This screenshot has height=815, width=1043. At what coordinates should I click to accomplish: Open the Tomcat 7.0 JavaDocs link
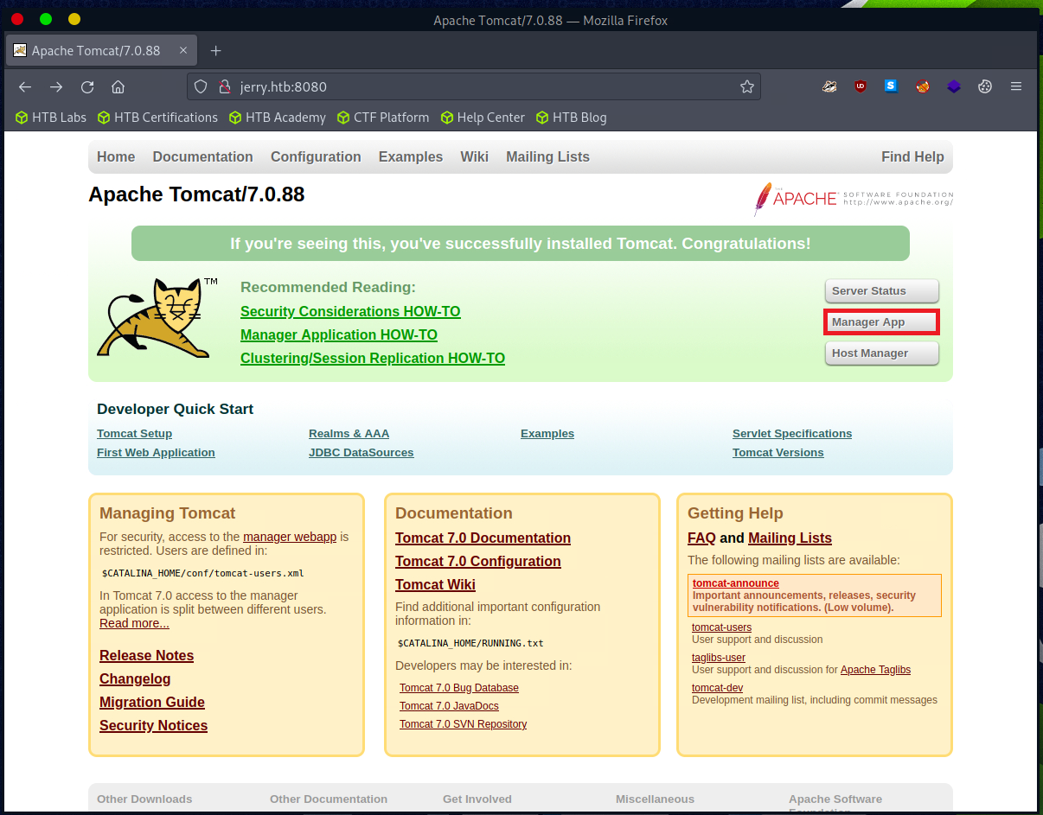[x=449, y=706]
